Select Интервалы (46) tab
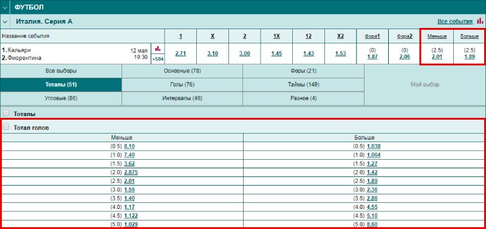The width and height of the screenshot is (486, 229). [x=182, y=98]
